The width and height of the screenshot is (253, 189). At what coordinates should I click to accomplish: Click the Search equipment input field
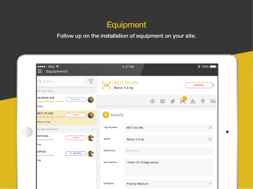tap(61, 81)
